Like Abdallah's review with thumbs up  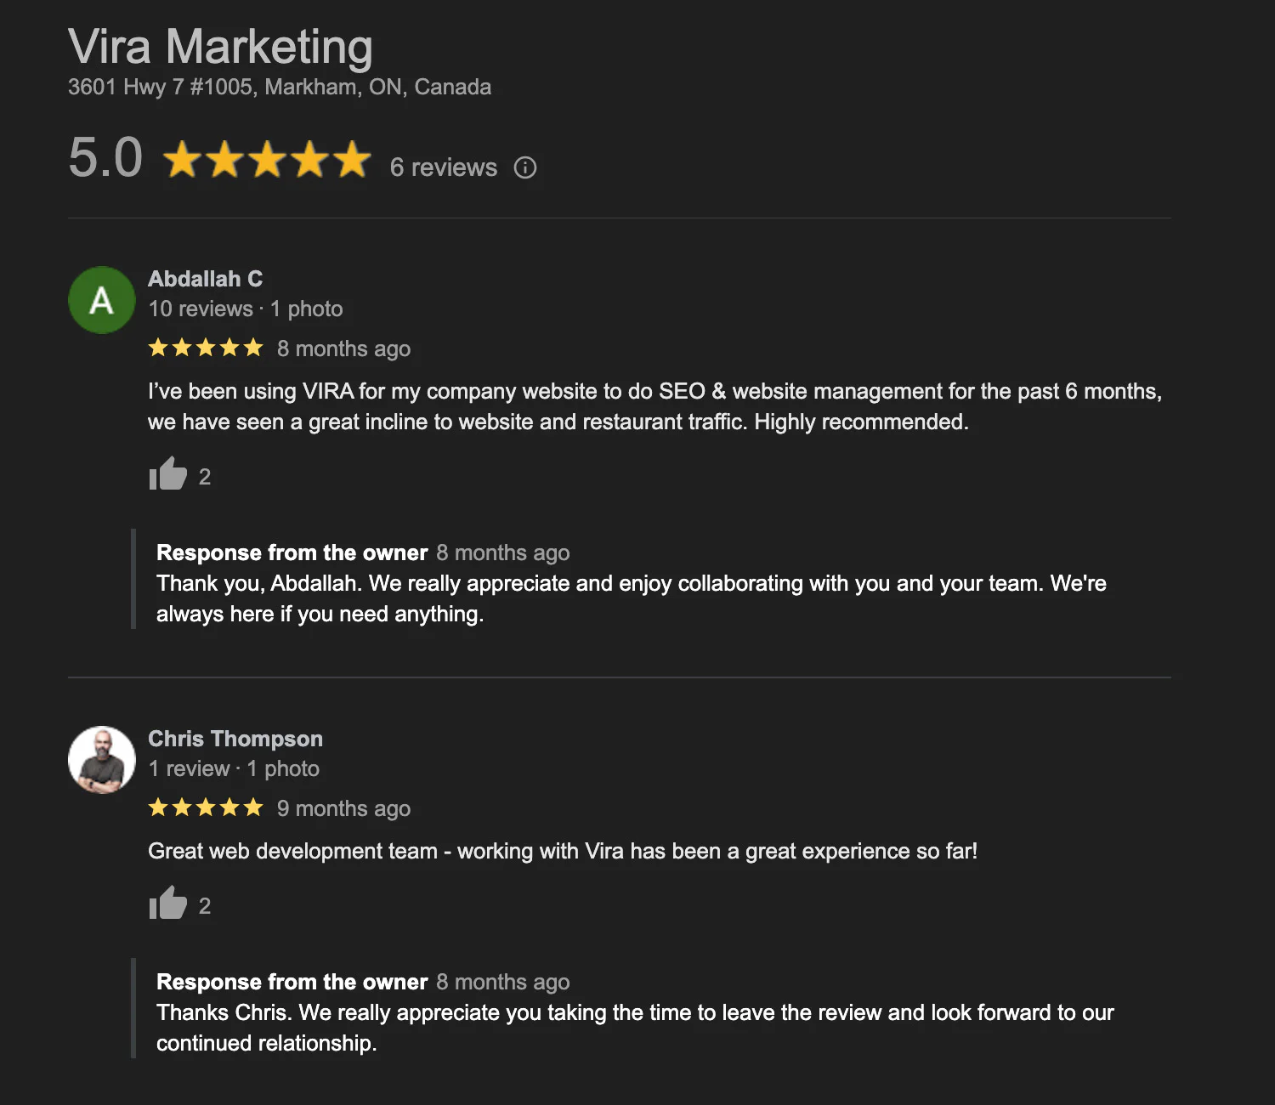click(x=168, y=475)
